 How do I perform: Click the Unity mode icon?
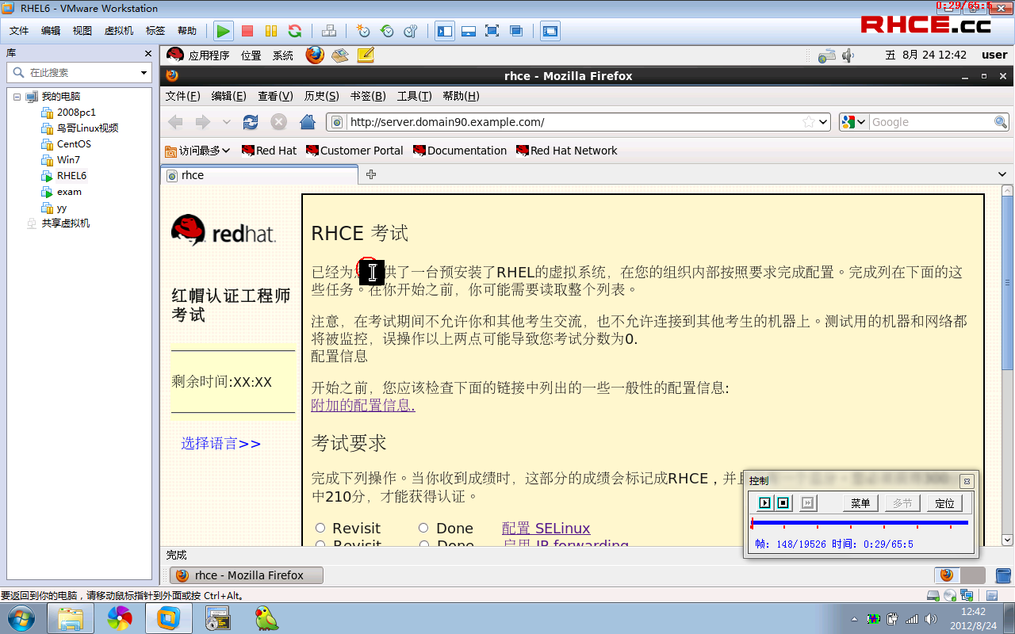click(x=516, y=31)
